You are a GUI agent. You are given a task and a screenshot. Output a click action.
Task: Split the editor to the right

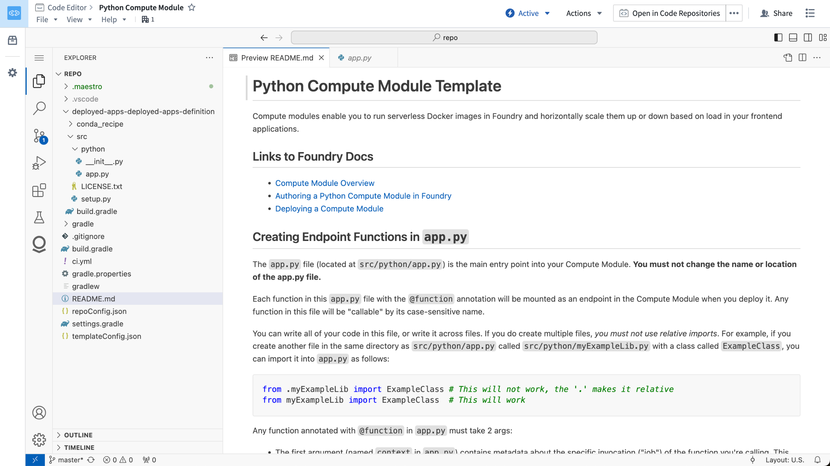[x=802, y=58]
